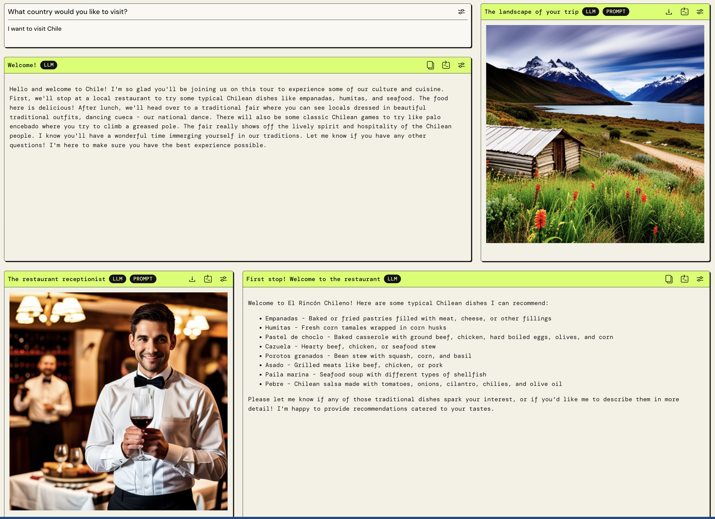Open restaurant receptionist card settings sliders

point(223,279)
